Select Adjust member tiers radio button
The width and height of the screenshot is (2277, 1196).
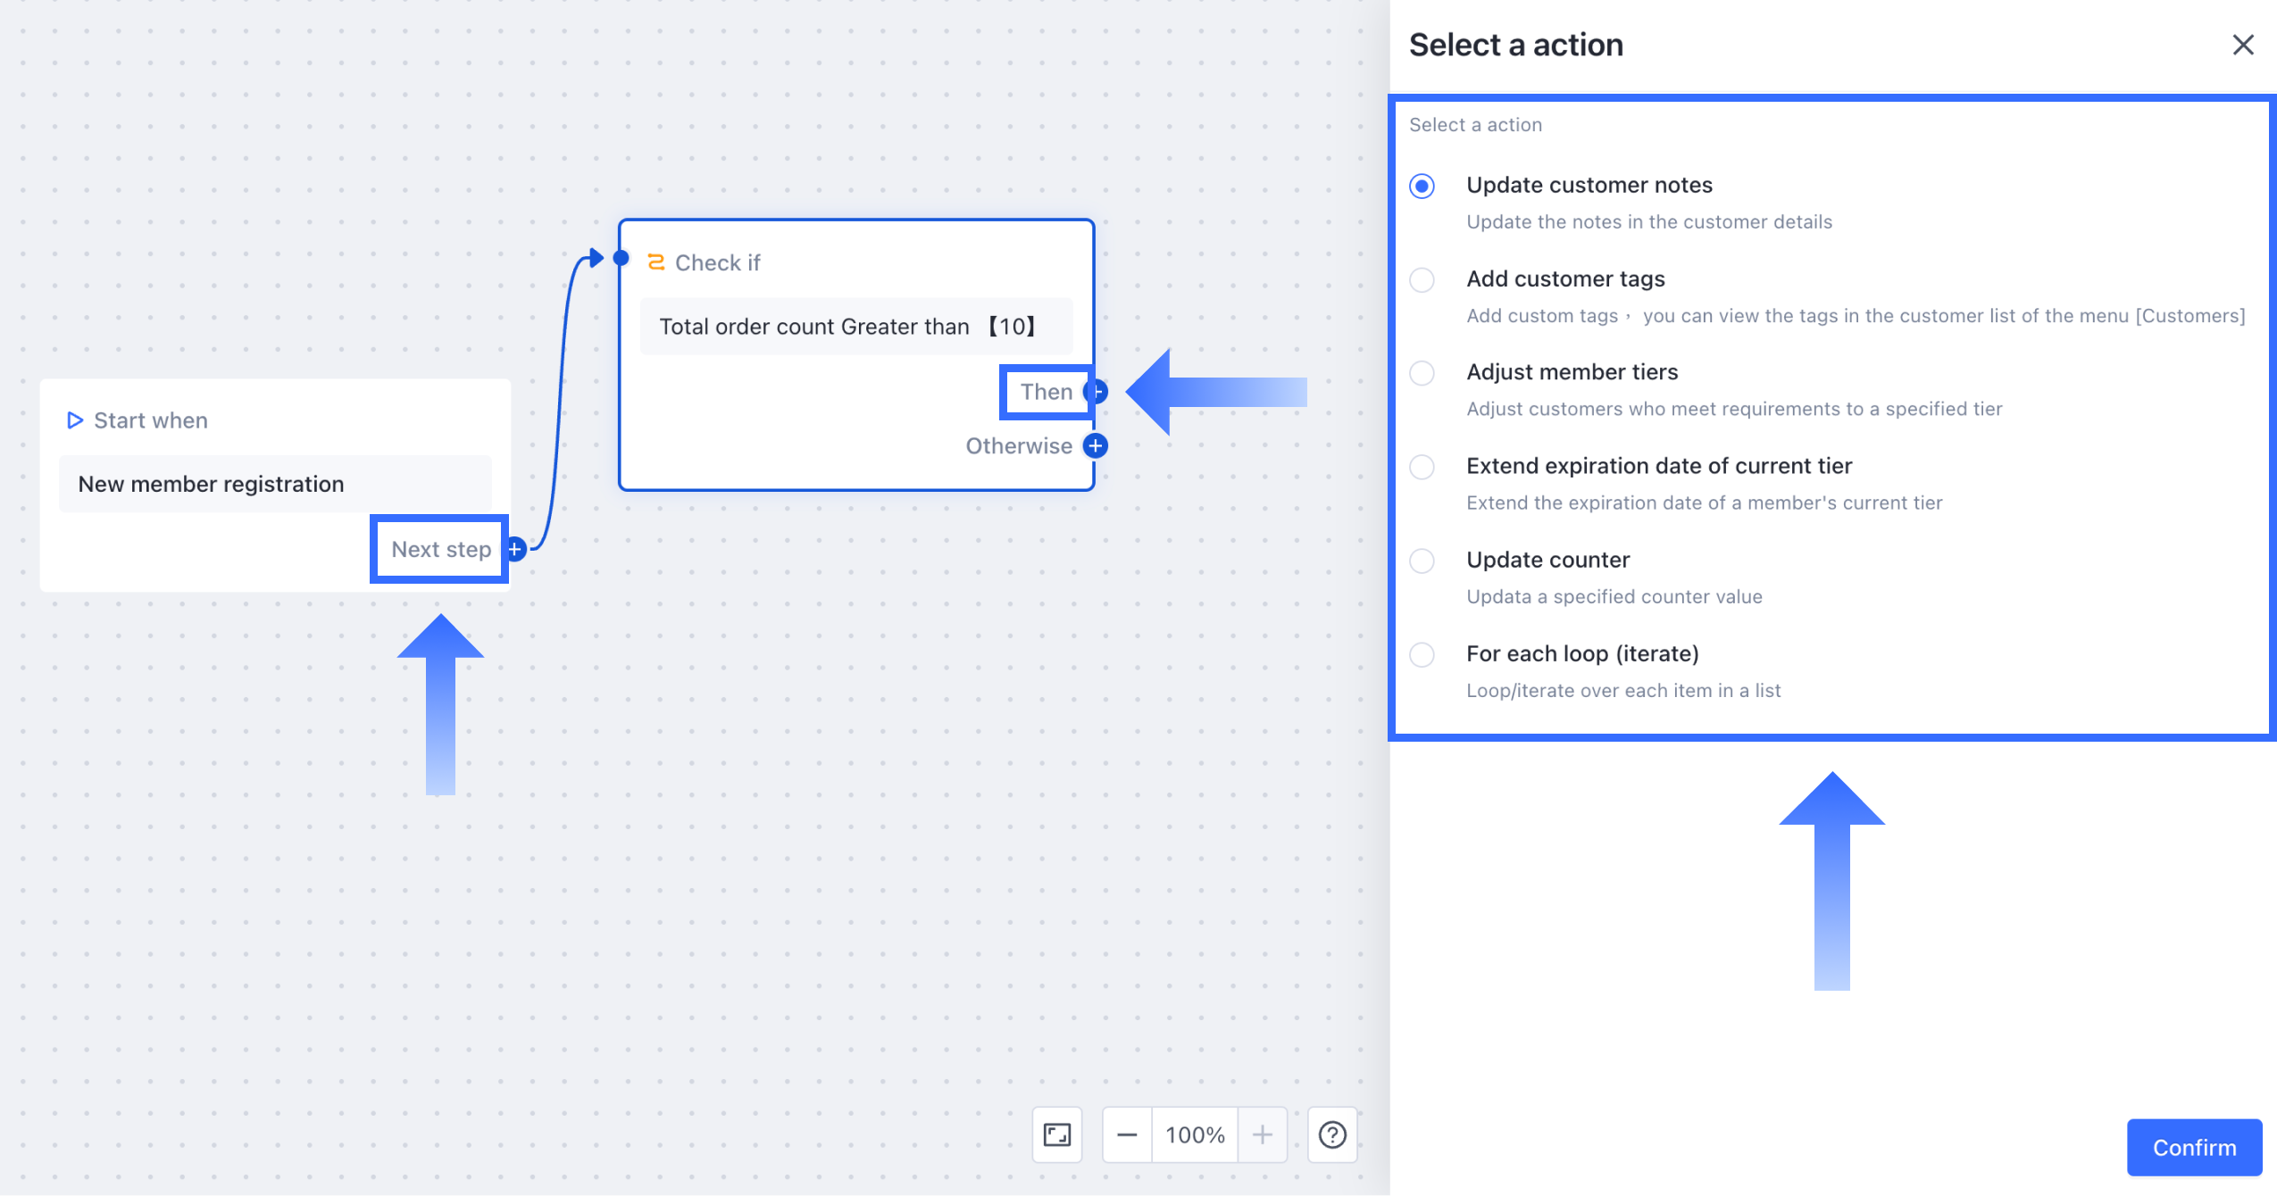click(x=1422, y=373)
